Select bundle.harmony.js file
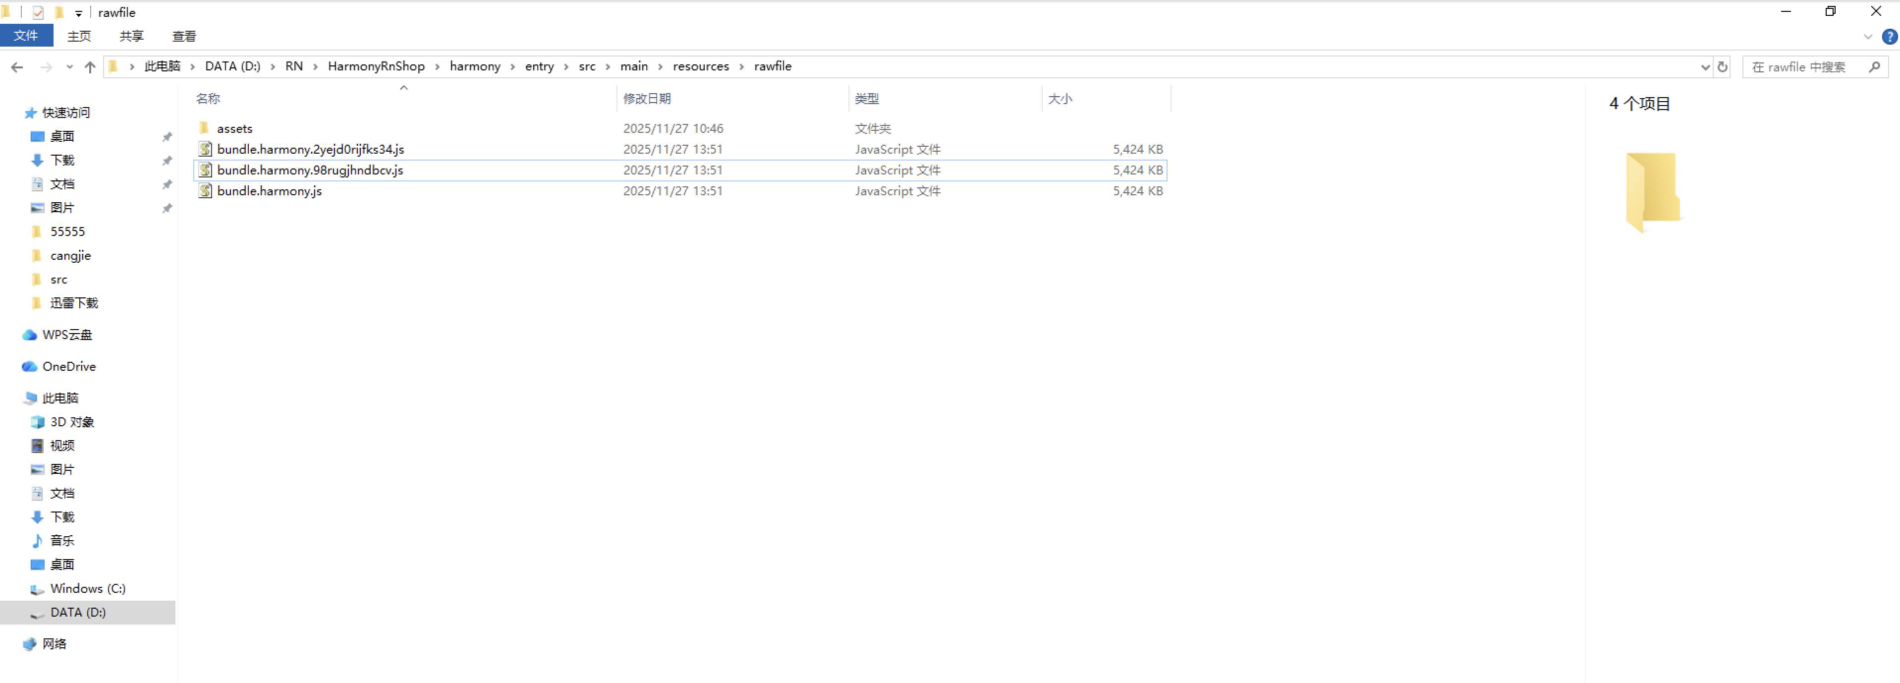 (269, 191)
